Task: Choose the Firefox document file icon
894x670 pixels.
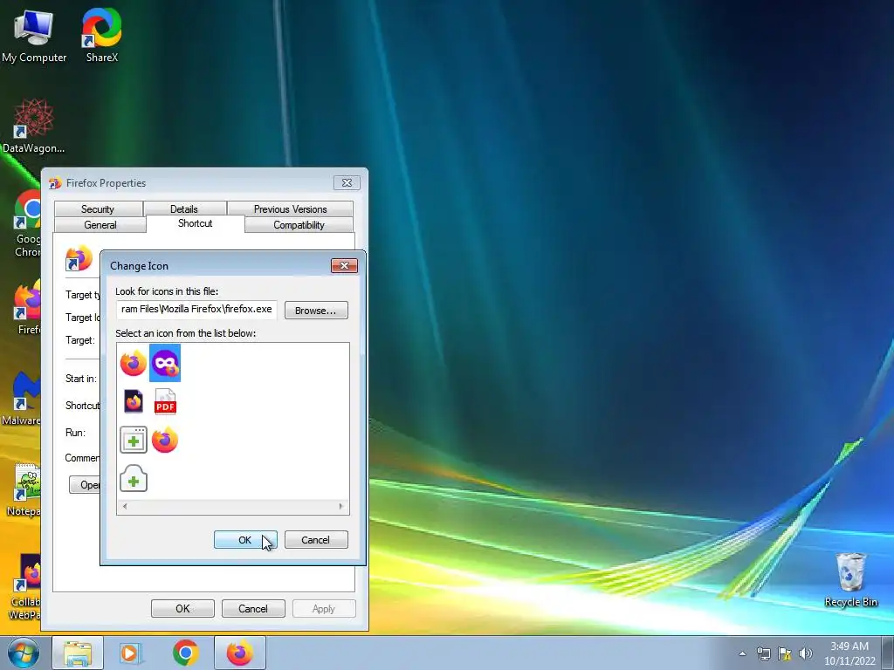Action: click(134, 401)
